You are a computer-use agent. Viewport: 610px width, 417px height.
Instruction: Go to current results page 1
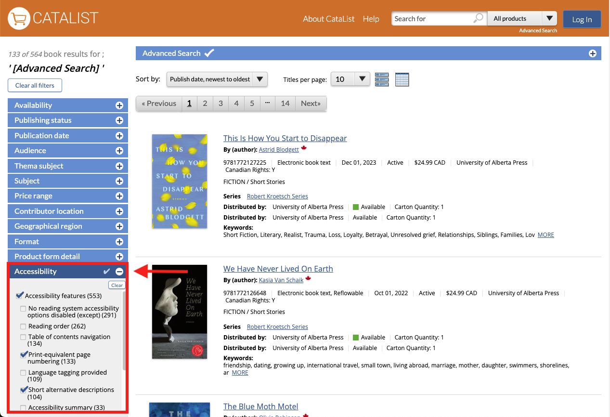pos(189,104)
